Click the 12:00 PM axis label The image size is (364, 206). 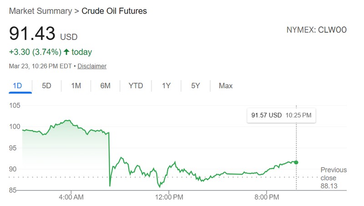[x=169, y=197]
